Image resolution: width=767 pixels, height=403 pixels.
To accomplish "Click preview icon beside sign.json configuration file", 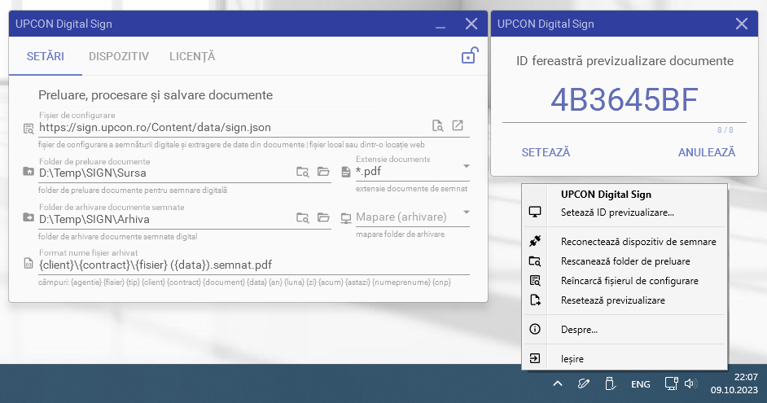I will (438, 125).
